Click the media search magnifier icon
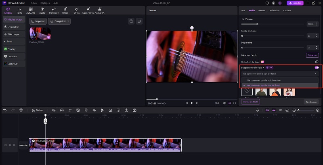323x165 pixels. coord(131,21)
